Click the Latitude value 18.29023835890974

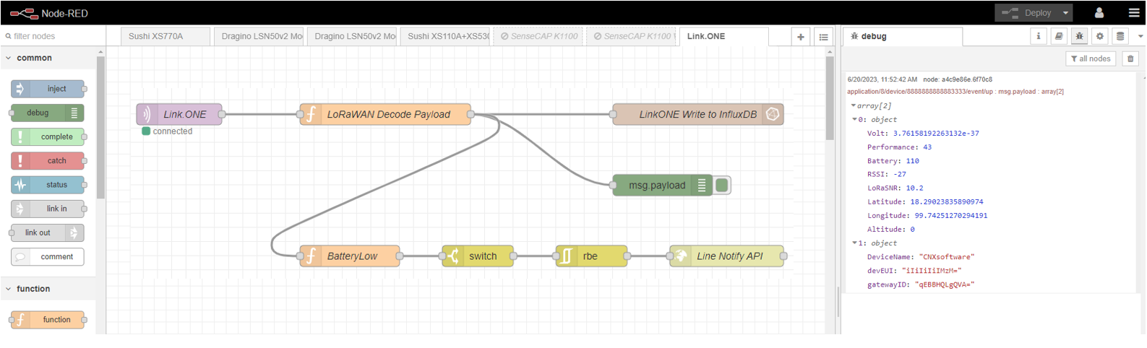coord(947,202)
